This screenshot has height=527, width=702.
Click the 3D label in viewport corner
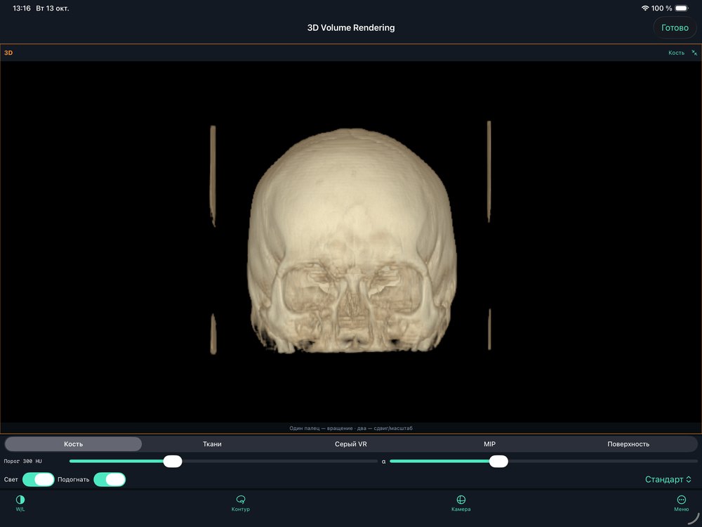point(8,53)
